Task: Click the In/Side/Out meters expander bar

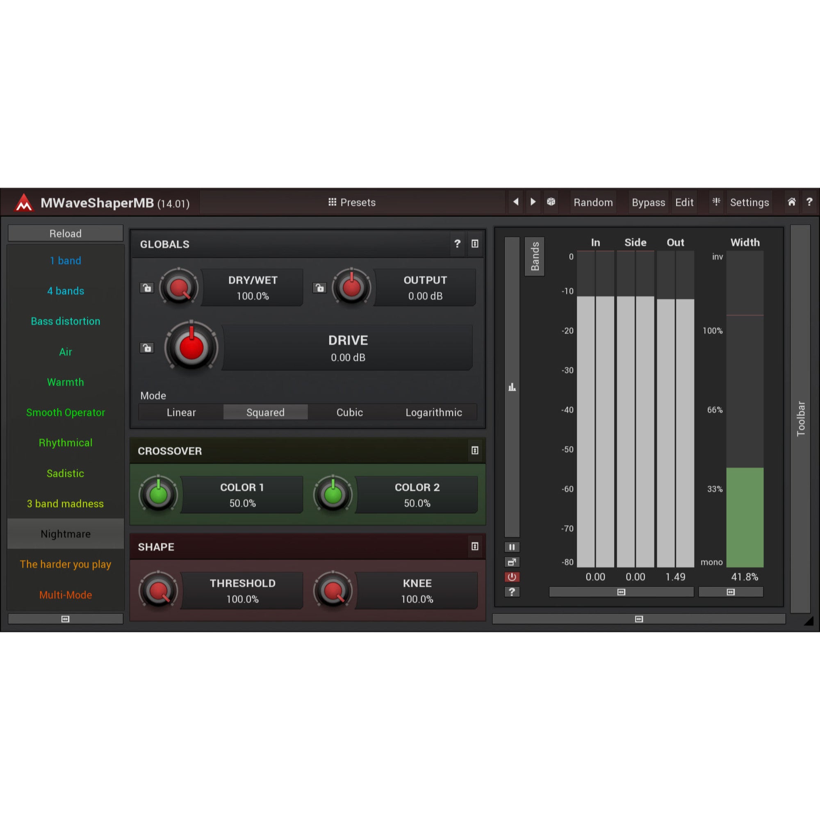Action: 622,592
